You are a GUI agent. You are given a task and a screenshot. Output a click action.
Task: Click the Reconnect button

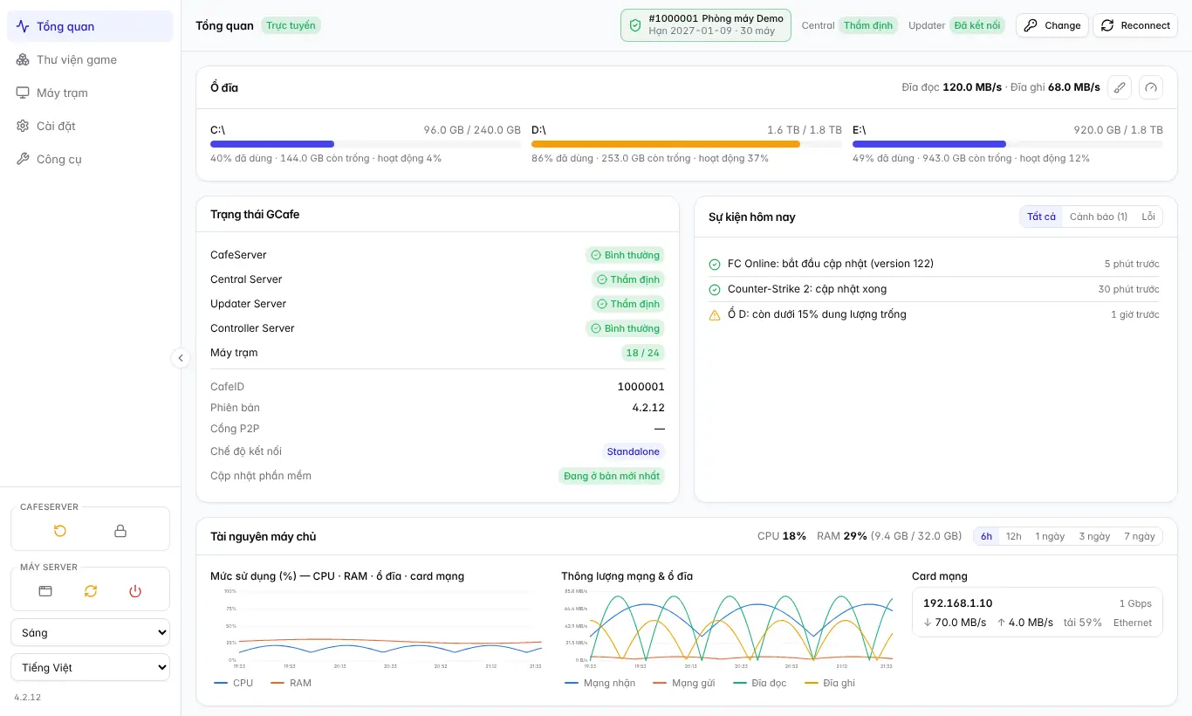click(1135, 25)
